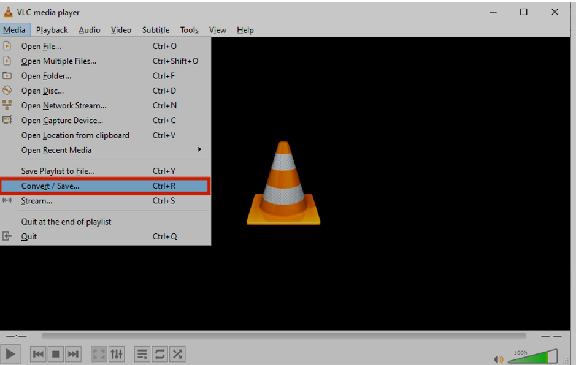This screenshot has height=365, width=576.
Task: Open the Video menu
Action: point(121,30)
